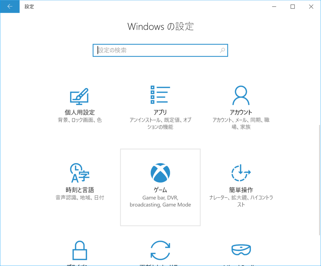The image size is (321, 266).
Task: Click the 個人用設定 label
Action: (x=80, y=112)
